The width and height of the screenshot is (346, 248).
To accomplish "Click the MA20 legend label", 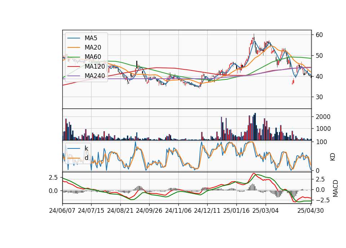I will tap(93, 47).
